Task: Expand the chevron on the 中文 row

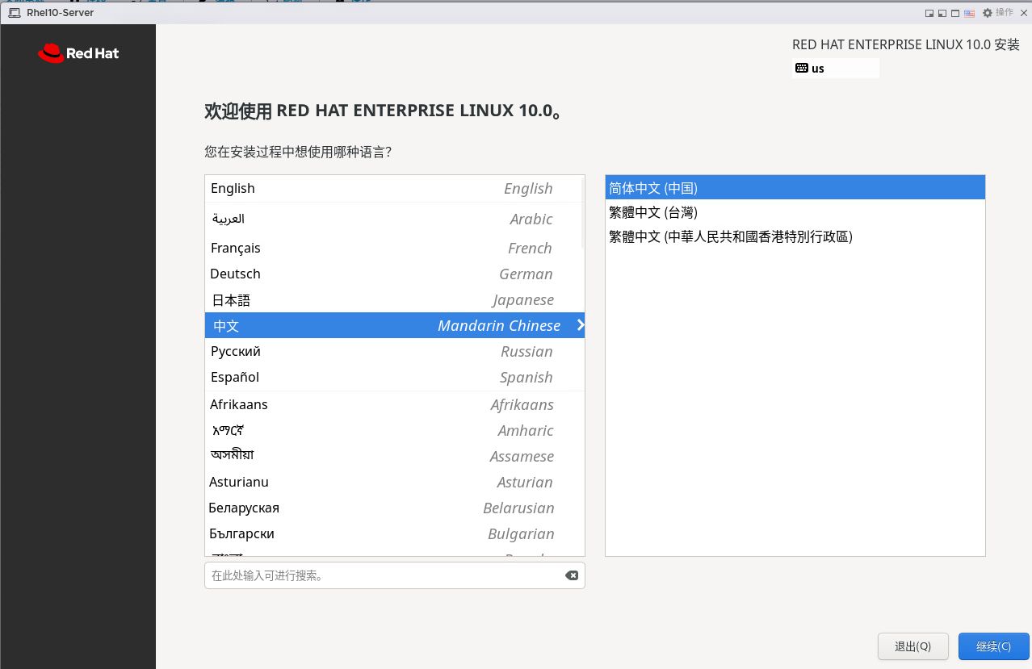Action: 580,325
